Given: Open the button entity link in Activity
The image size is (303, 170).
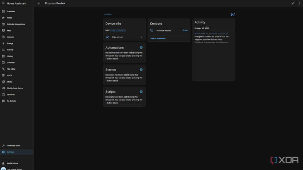Looking at the screenshot, I should point(211,33).
